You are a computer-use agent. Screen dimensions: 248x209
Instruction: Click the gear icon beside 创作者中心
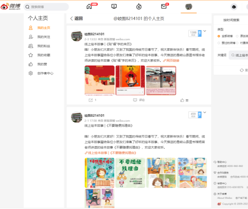[x=31, y=73]
